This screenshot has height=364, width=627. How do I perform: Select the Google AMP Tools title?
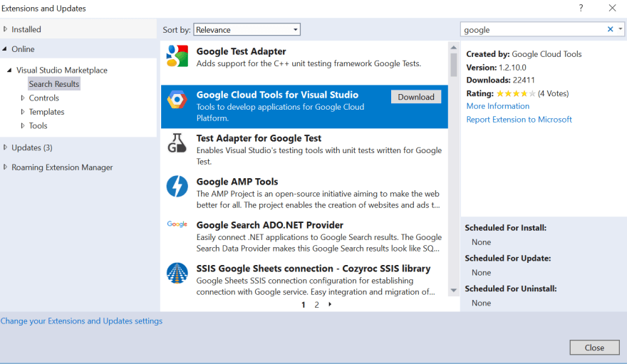237,182
